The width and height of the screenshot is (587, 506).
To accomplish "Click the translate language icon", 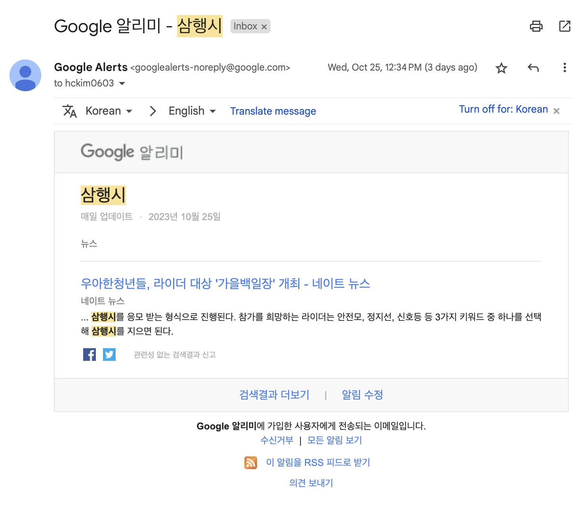I will (70, 111).
